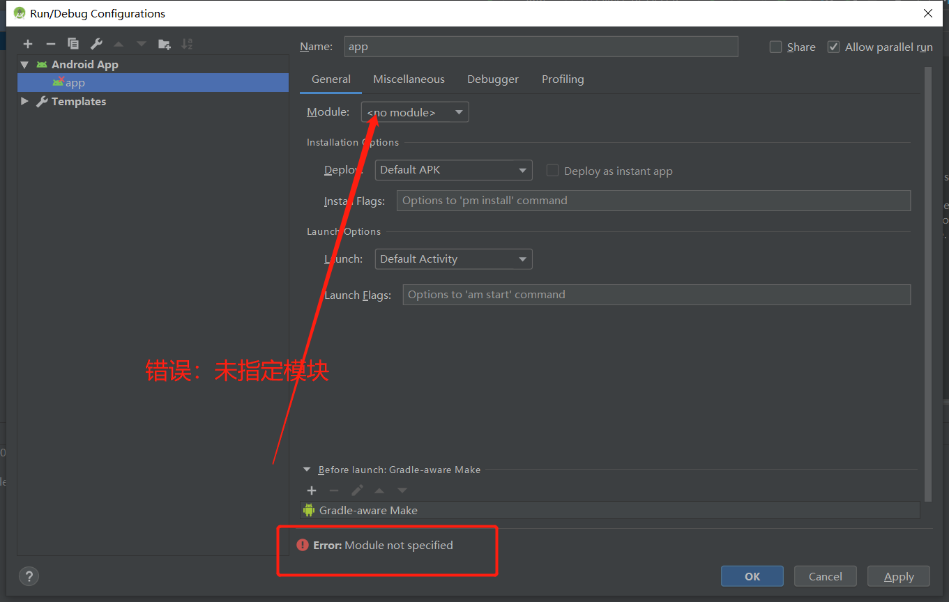Expand the Templates tree node
The image size is (949, 602).
click(25, 101)
